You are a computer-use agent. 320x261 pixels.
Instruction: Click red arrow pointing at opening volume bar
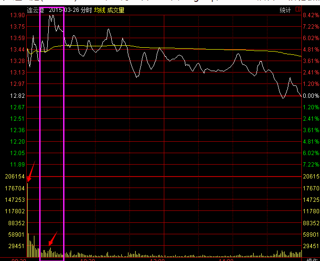tap(31, 171)
